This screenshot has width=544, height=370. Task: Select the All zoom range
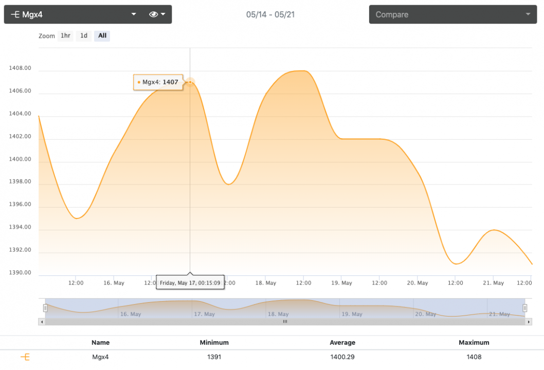(102, 36)
